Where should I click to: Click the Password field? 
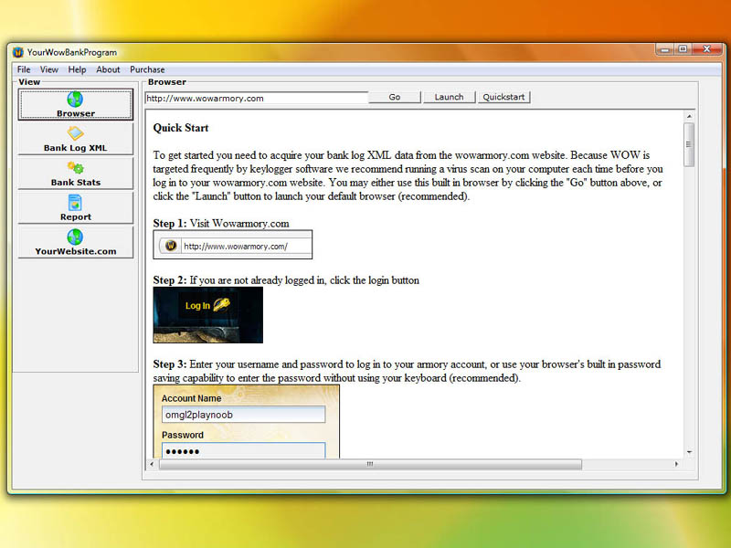click(x=243, y=450)
